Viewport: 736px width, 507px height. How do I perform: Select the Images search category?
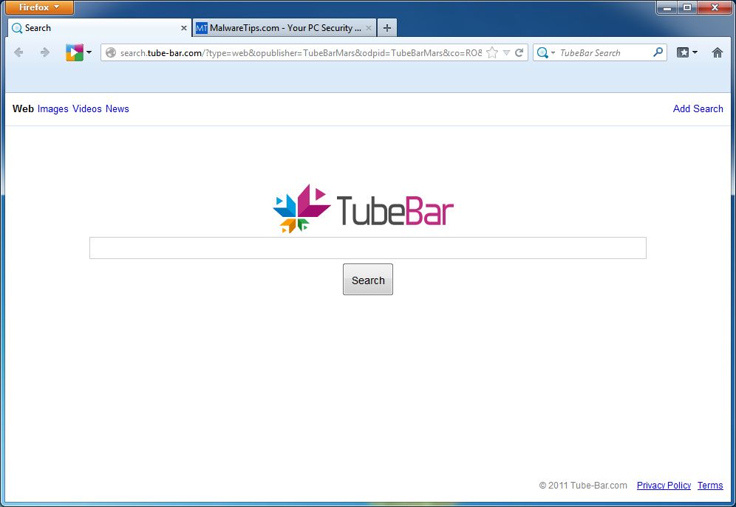click(52, 108)
